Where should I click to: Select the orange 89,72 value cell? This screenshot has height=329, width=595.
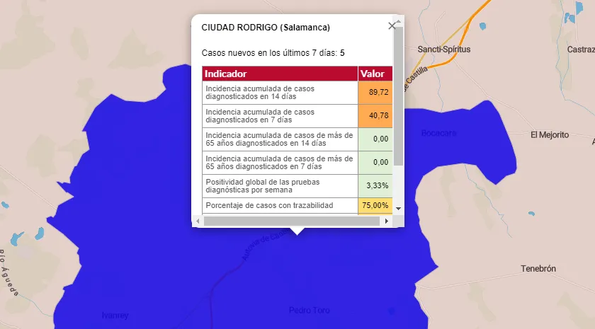coord(375,93)
